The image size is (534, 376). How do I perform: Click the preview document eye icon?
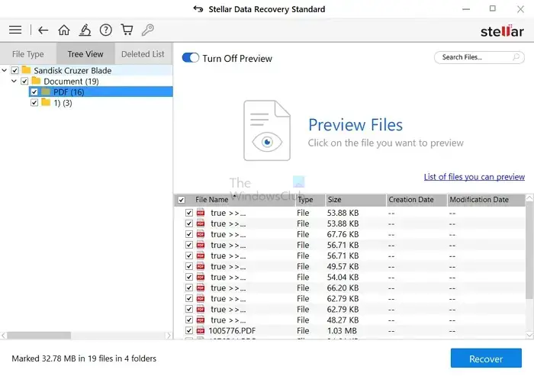pyautogui.click(x=267, y=130)
